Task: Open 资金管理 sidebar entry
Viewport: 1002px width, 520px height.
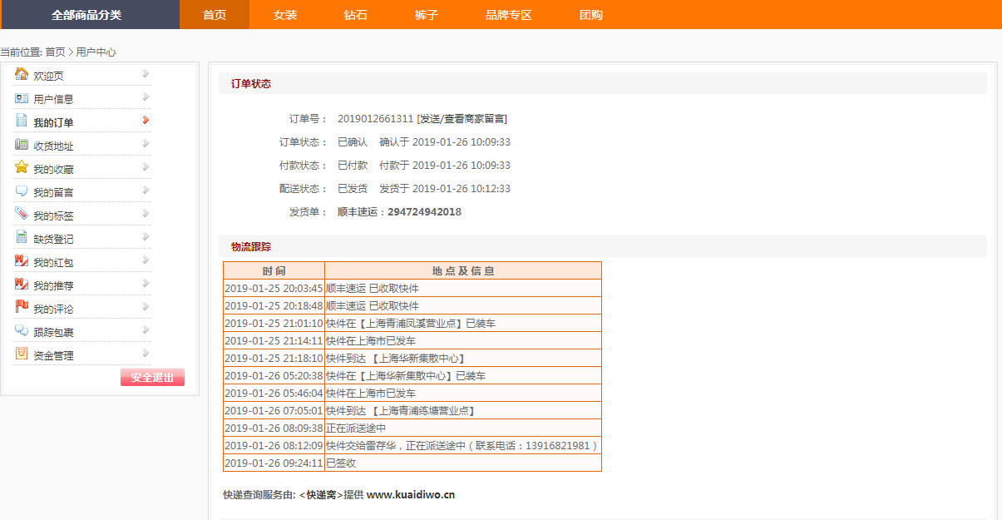Action: [53, 355]
